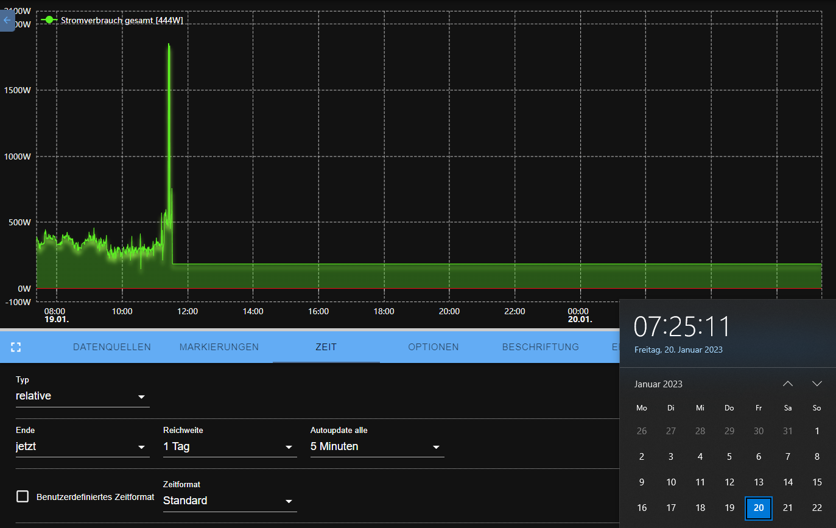Change Autoupdate alle dropdown from 5 Minuten
Viewport: 836px width, 528px height.
377,447
